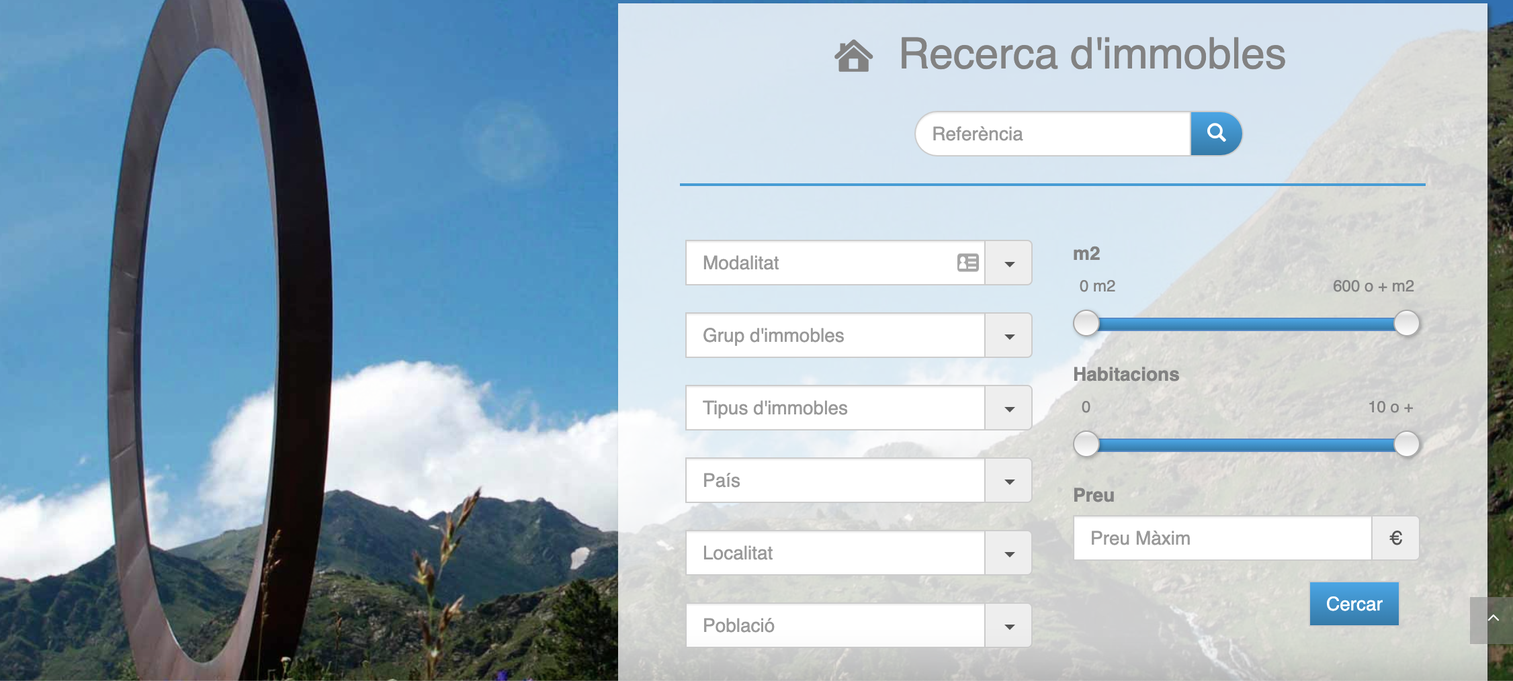The width and height of the screenshot is (1513, 681).
Task: Click the 600 o + m2 label
Action: pyautogui.click(x=1373, y=285)
